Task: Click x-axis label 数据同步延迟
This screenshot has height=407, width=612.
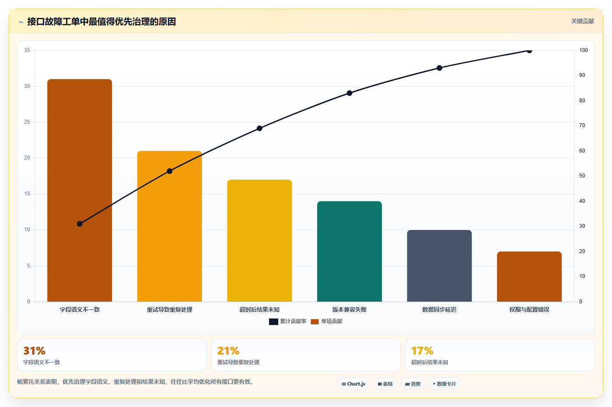Action: click(x=439, y=310)
